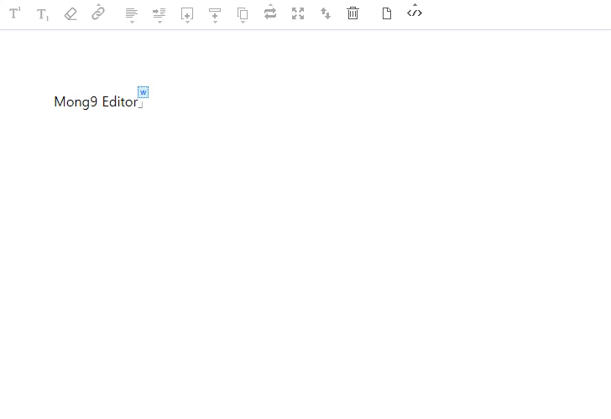Expand the indent options

click(x=159, y=14)
